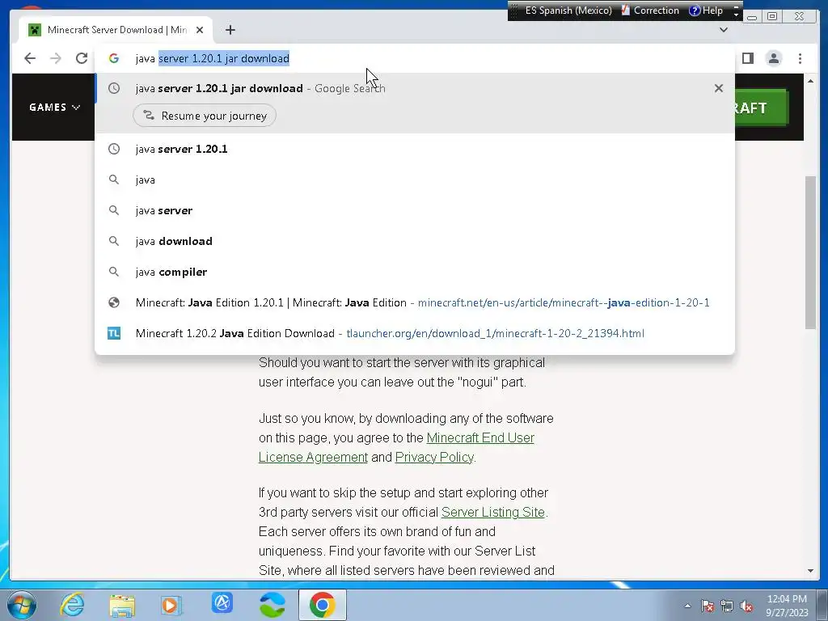Click the forward navigation arrow

56,58
